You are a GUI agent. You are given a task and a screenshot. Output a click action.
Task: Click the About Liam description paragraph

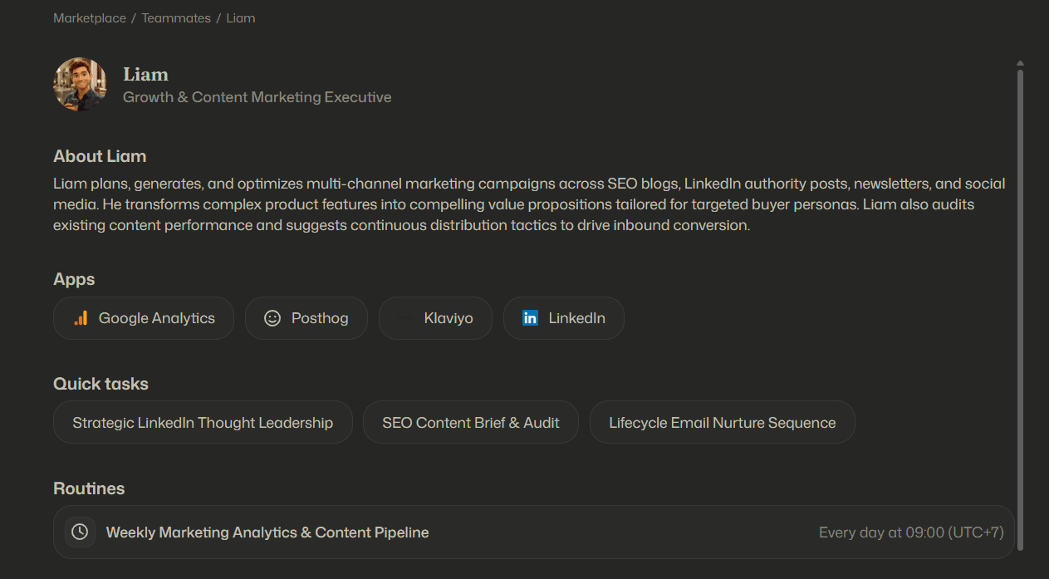[529, 204]
